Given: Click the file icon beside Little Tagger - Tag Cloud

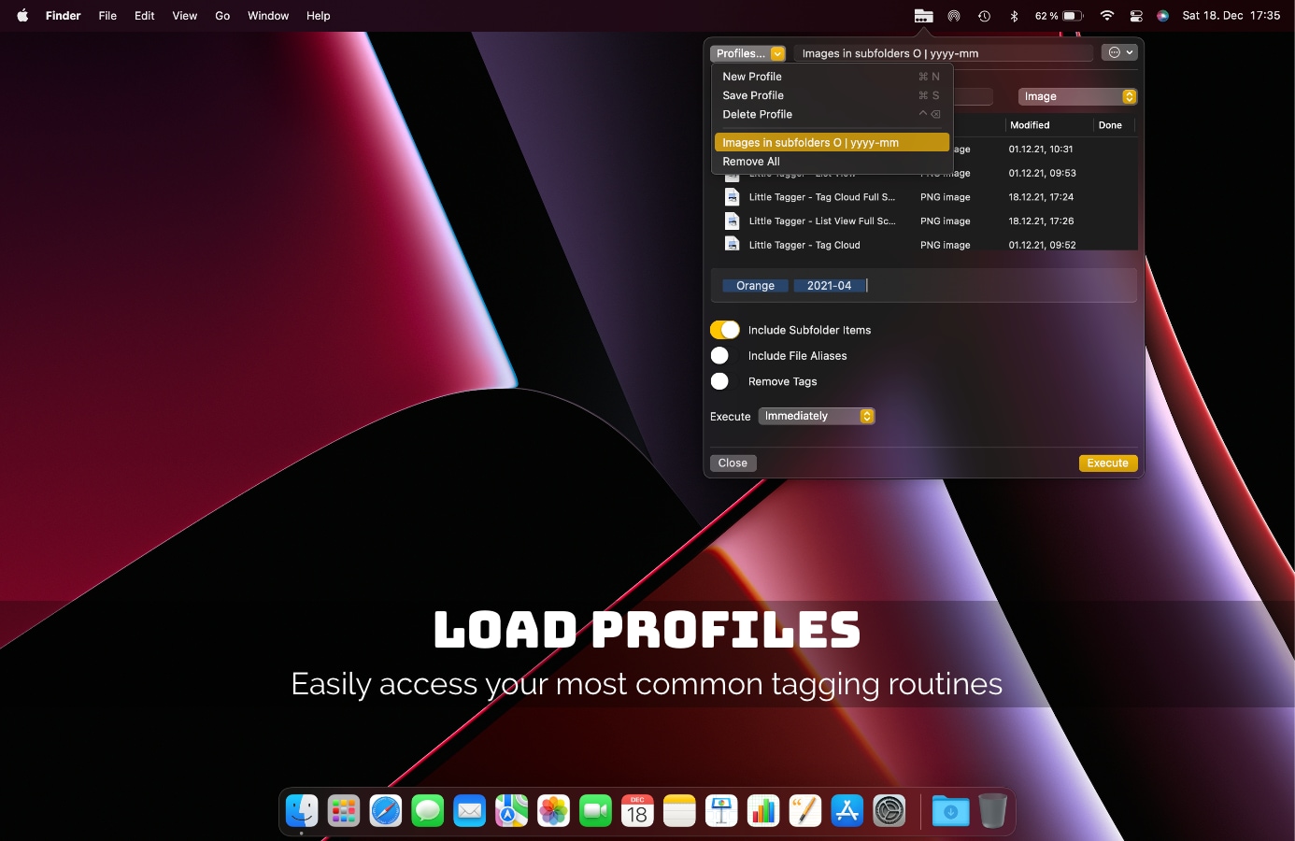Looking at the screenshot, I should (x=732, y=244).
